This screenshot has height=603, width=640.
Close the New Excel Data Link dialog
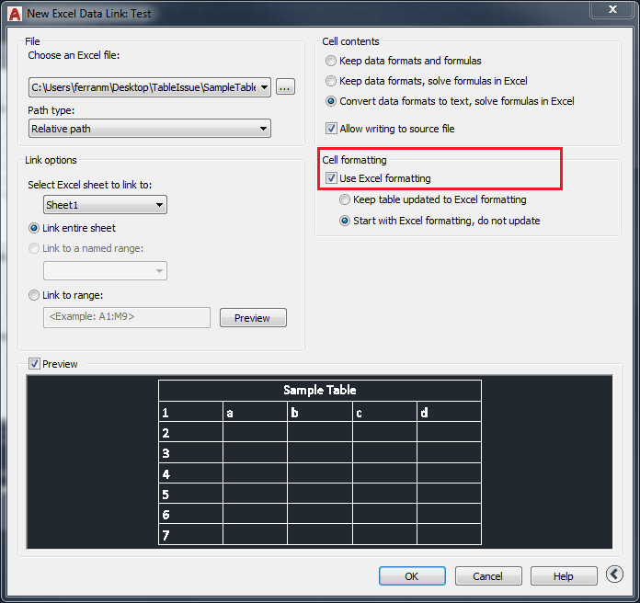612,9
